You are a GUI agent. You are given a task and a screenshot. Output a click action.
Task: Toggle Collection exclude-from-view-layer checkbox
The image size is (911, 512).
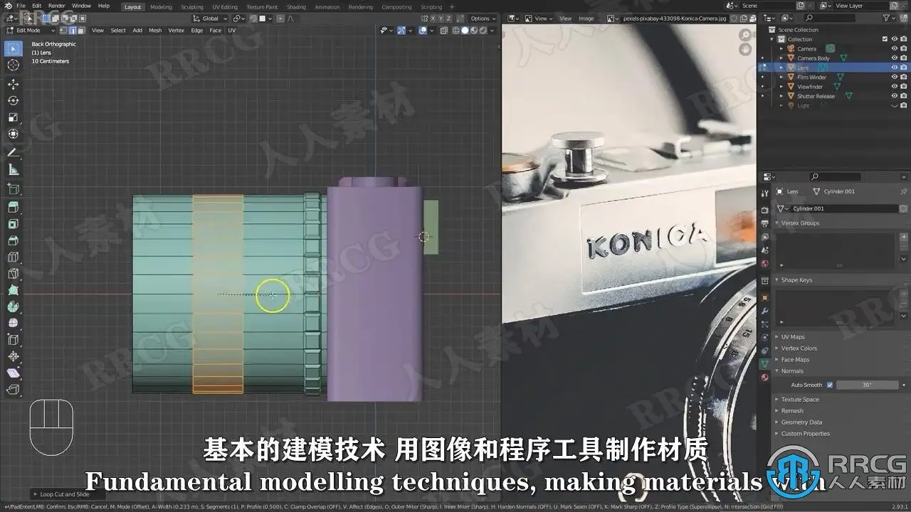(x=885, y=39)
